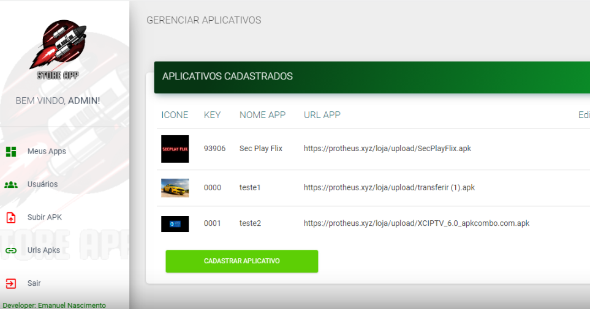Viewport: 590px width, 309px height.
Task: Click the teste2 app thumbnail
Action: point(175,223)
